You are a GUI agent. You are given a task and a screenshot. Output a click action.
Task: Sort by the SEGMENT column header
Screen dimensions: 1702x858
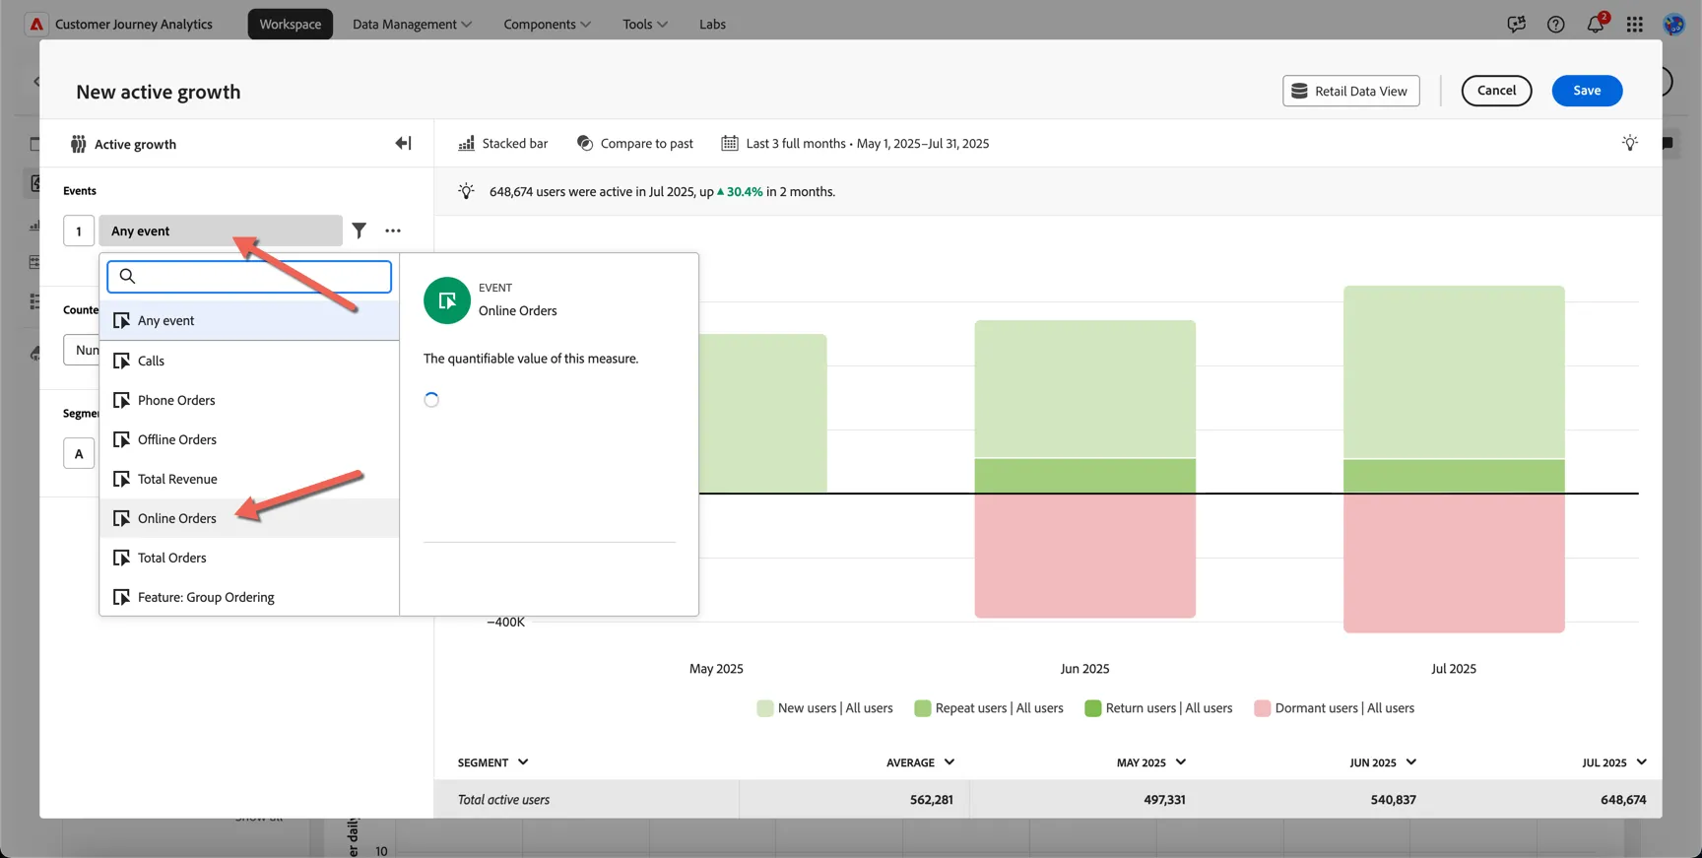[492, 762]
